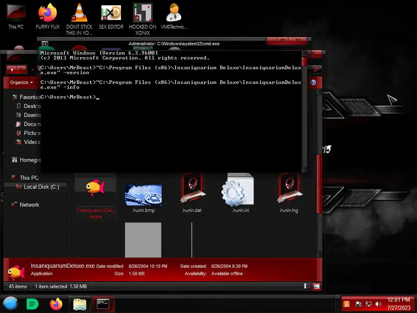Click the fish preview icon in details pane
This screenshot has width=417, height=313.
(16, 272)
